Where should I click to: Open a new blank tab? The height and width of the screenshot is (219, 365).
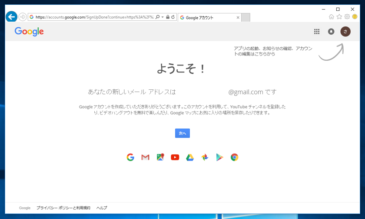[x=246, y=17]
